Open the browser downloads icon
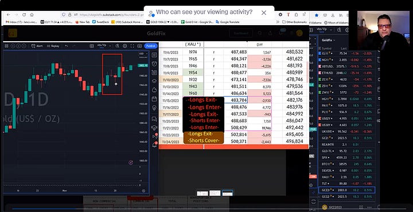Viewport: 413px width, 212px height. (x=332, y=15)
